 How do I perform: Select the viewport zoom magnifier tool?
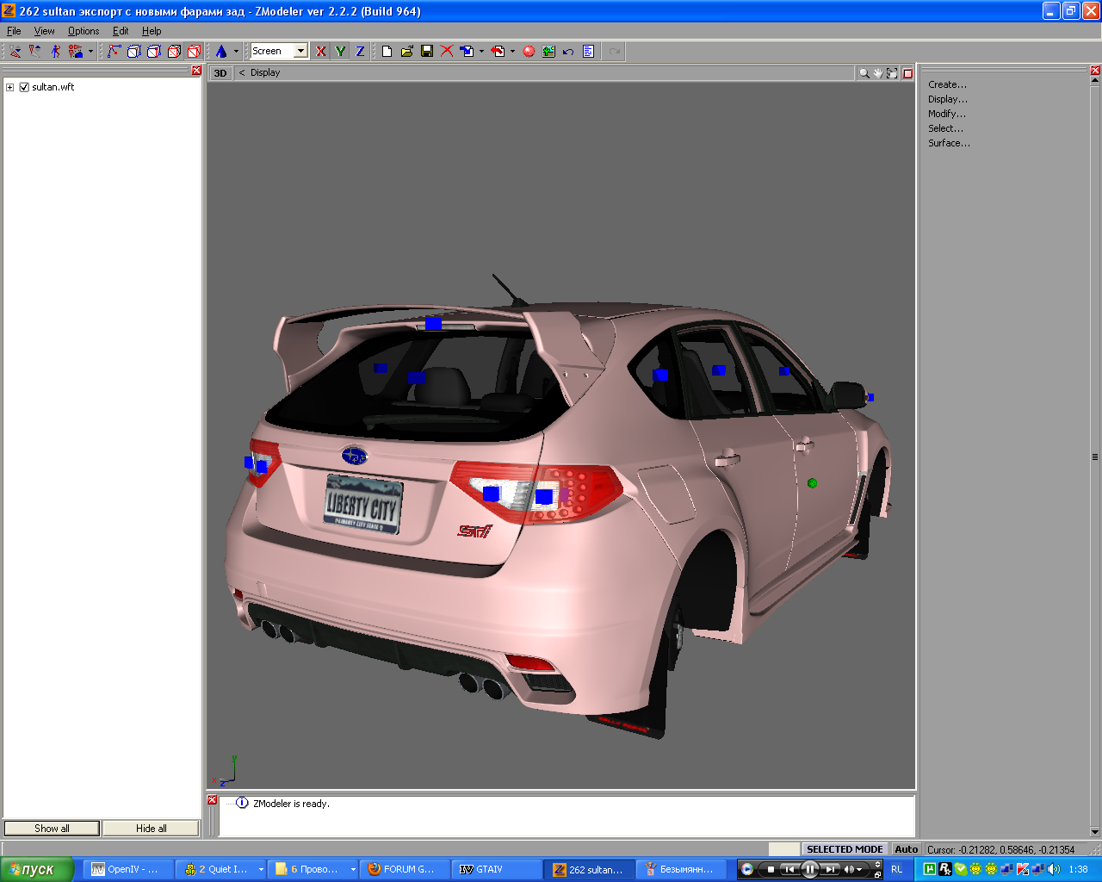pos(864,73)
